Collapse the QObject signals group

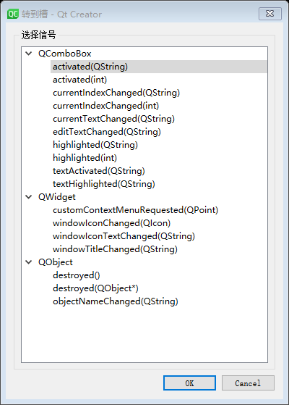tap(29, 262)
